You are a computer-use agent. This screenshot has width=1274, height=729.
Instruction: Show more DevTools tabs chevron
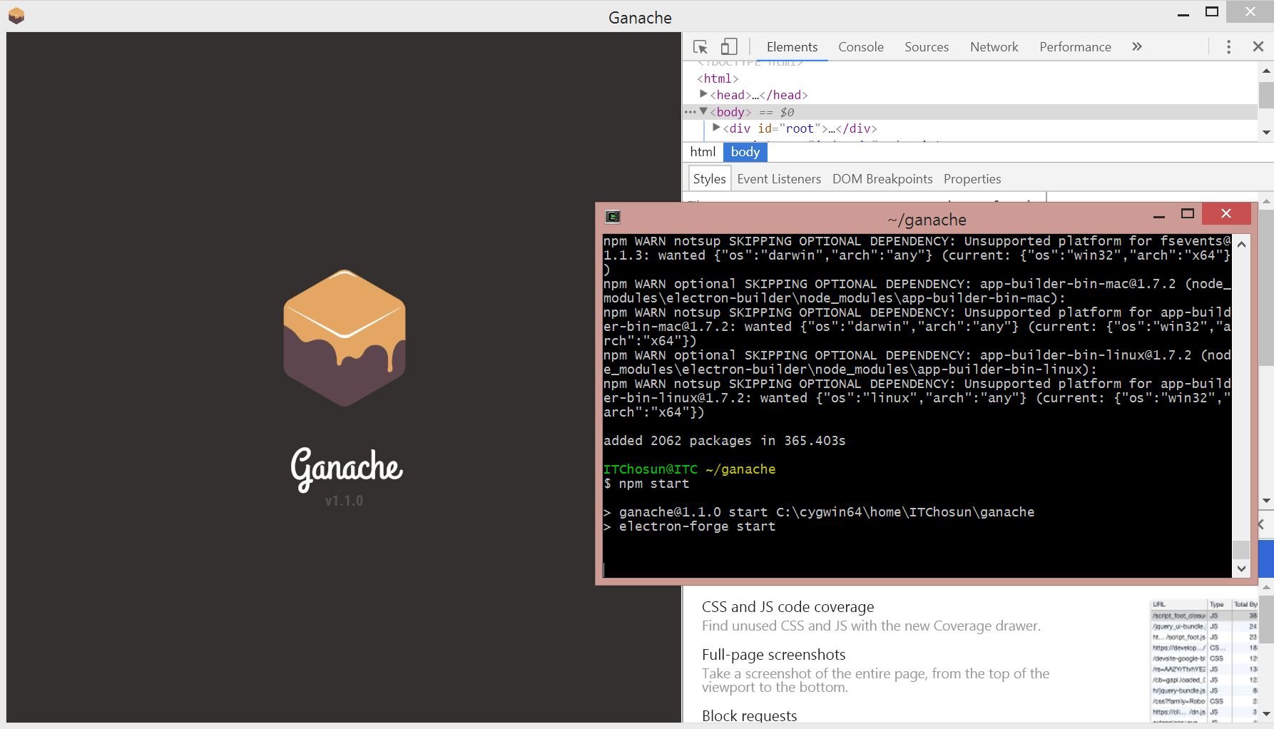point(1137,47)
